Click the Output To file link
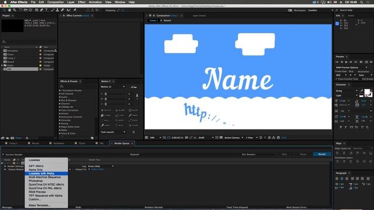This screenshot has width=374, height=210. point(98,169)
